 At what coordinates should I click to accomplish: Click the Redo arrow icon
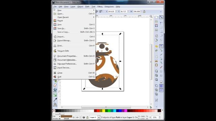coord(156,50)
